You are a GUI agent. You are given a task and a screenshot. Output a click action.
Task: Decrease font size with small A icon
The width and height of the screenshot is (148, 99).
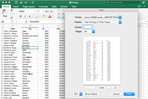[52, 11]
